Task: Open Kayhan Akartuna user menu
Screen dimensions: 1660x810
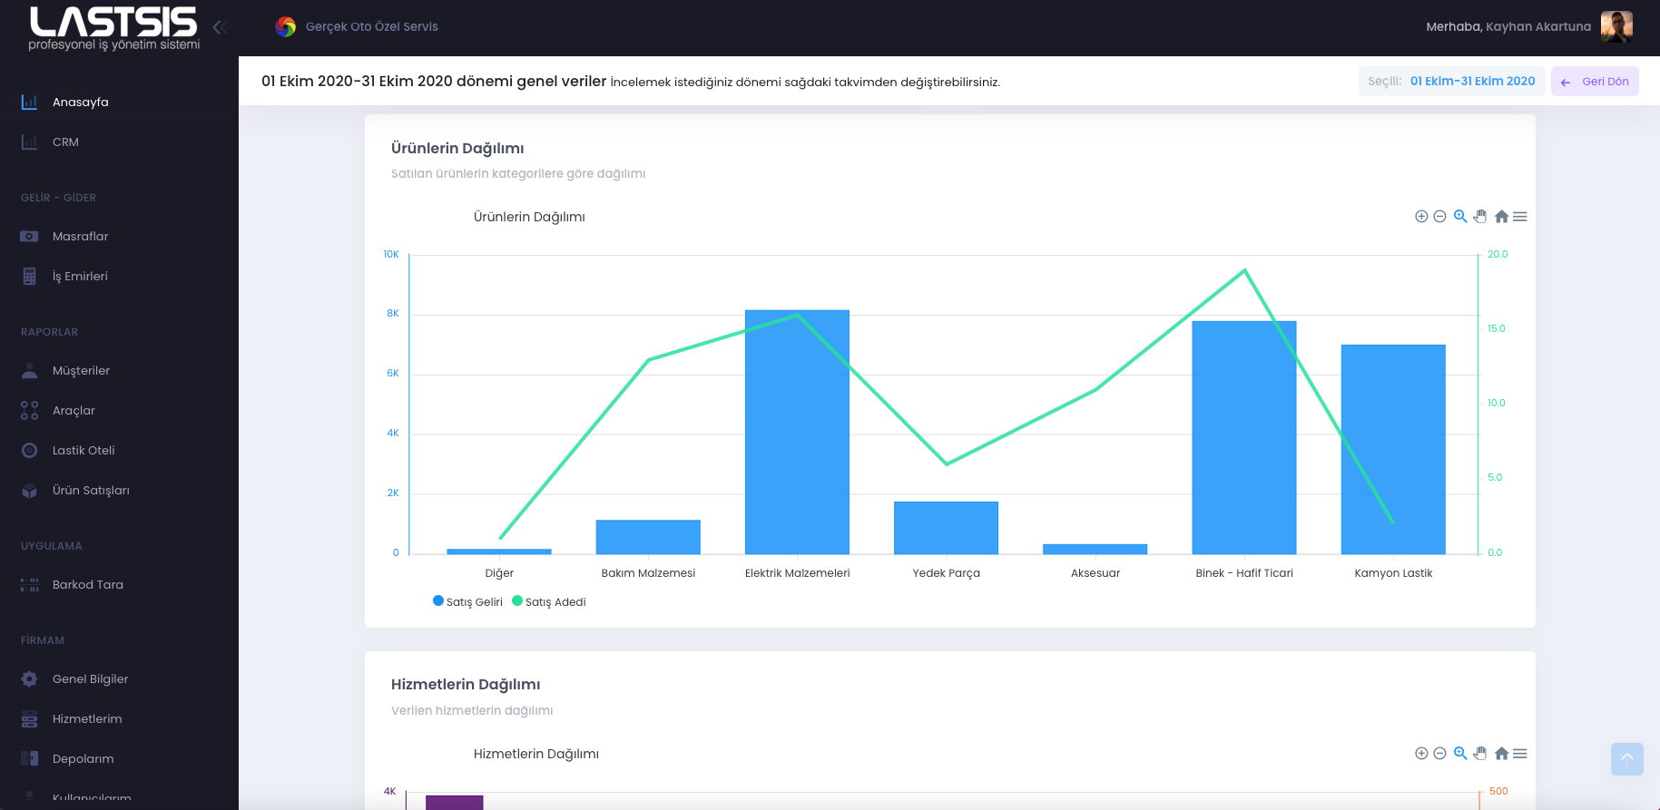Action: point(1529,27)
